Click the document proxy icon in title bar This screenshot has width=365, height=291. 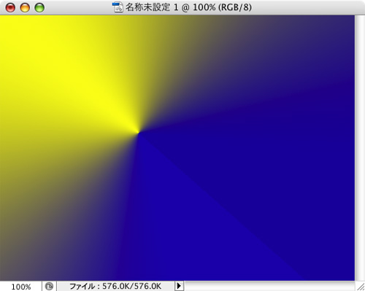118,7
